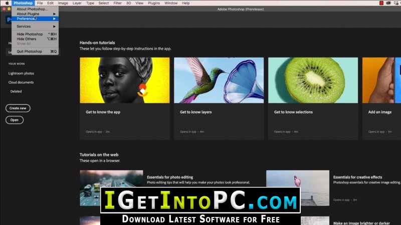Viewport: 401px width, 225px height.
Task: Open the Layer menu
Action: point(77,3)
